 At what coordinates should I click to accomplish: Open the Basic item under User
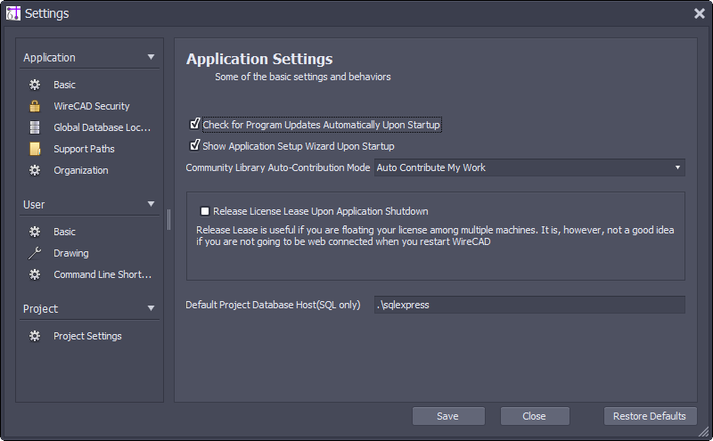[64, 232]
